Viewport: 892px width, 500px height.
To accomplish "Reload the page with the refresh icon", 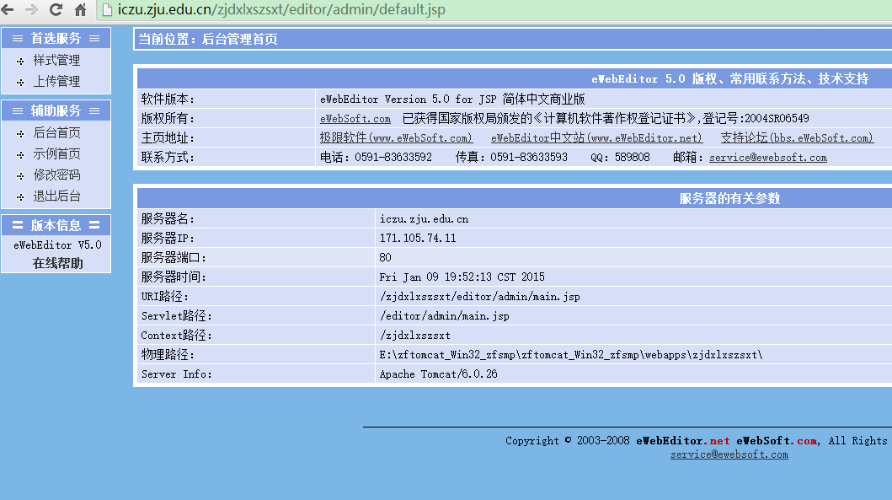I will [56, 9].
